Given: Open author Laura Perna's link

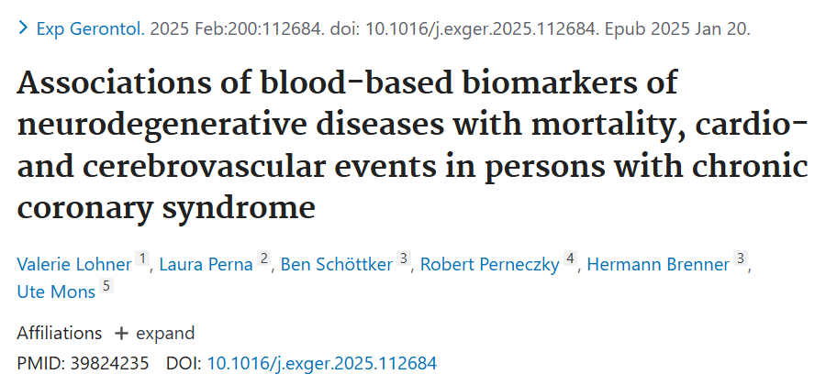Looking at the screenshot, I should pos(206,264).
